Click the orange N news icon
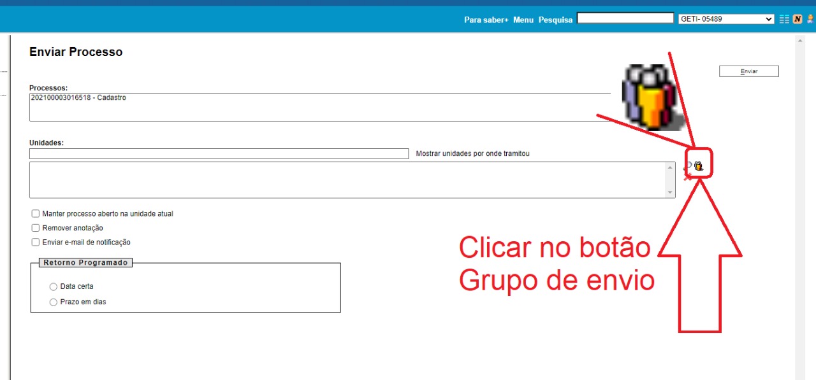 (797, 19)
